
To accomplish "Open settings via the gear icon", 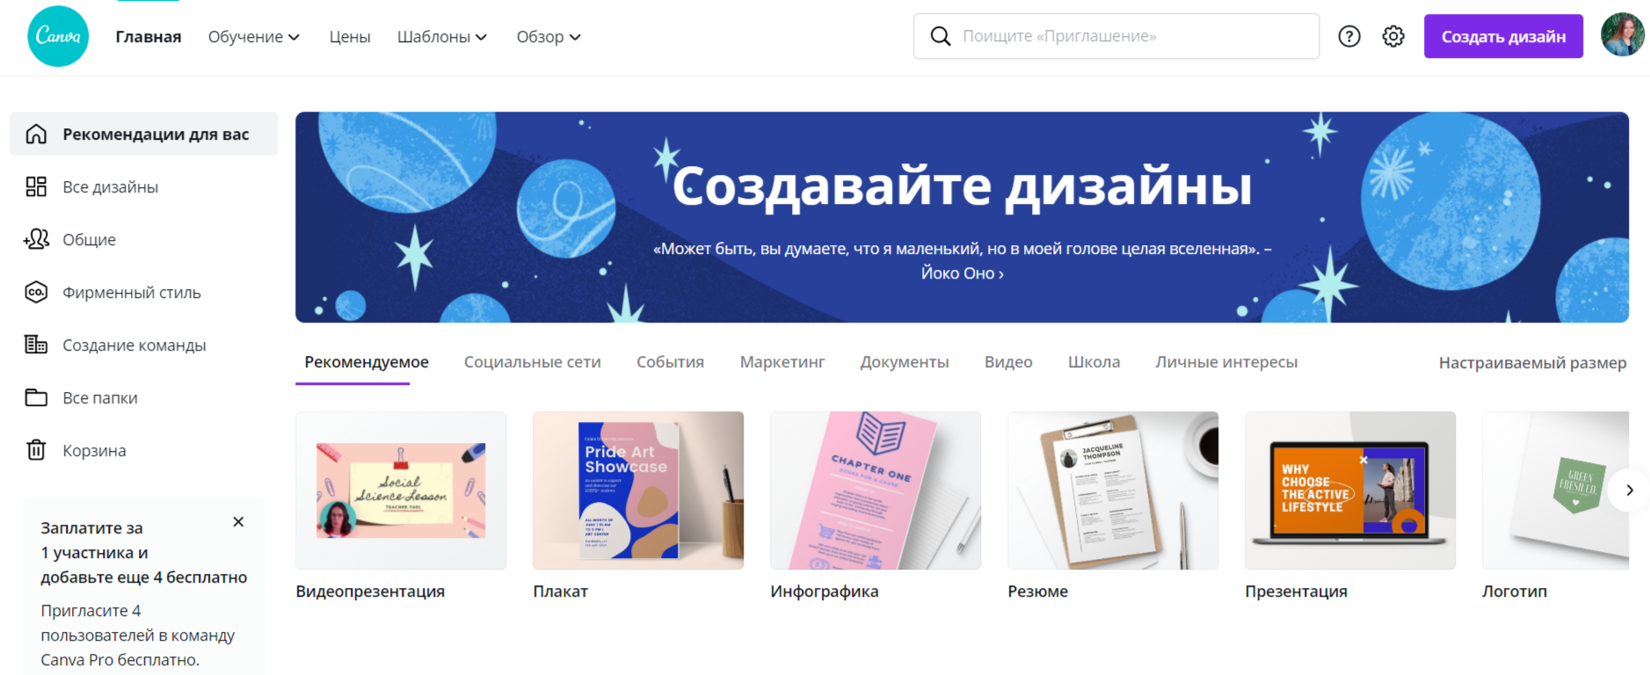I will click(1393, 36).
